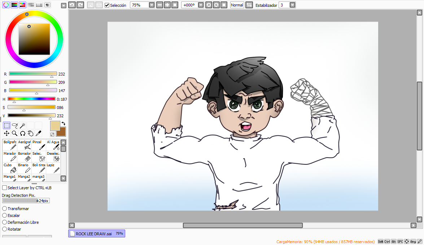Choose the Bolígrafo pen brush
The height and width of the screenshot is (245, 424).
10,145
